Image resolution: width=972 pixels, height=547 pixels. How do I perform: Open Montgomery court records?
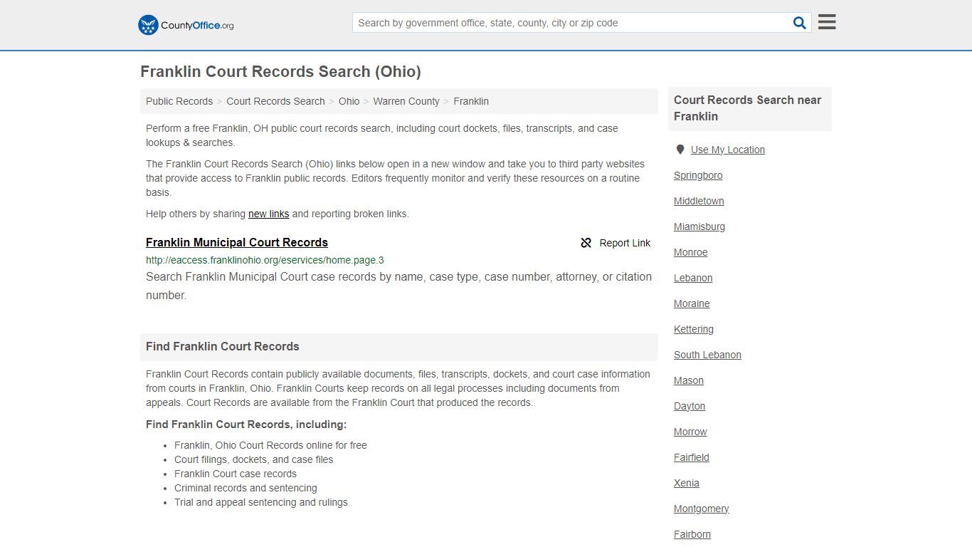[702, 509]
